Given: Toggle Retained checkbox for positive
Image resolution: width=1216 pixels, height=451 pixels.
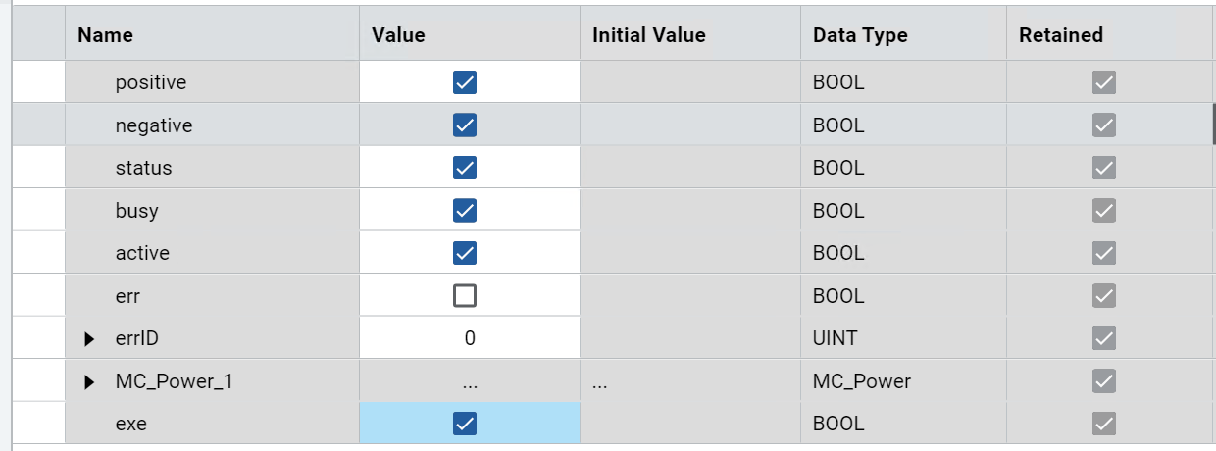Looking at the screenshot, I should [1104, 82].
